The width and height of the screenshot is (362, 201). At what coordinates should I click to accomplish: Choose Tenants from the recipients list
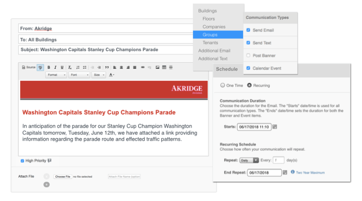tap(210, 43)
